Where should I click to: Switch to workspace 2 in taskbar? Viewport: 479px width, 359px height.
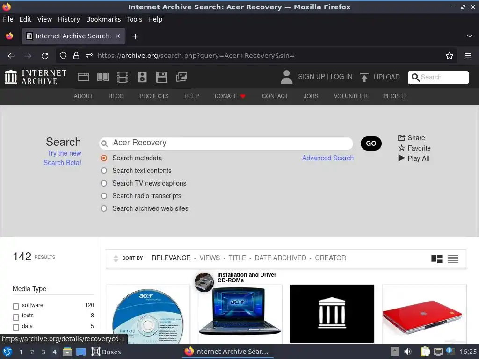32,352
